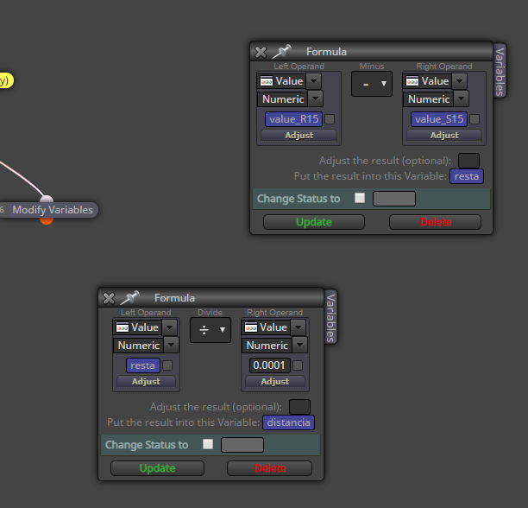
Task: Pin the Minus Formula panel
Action: click(x=281, y=52)
